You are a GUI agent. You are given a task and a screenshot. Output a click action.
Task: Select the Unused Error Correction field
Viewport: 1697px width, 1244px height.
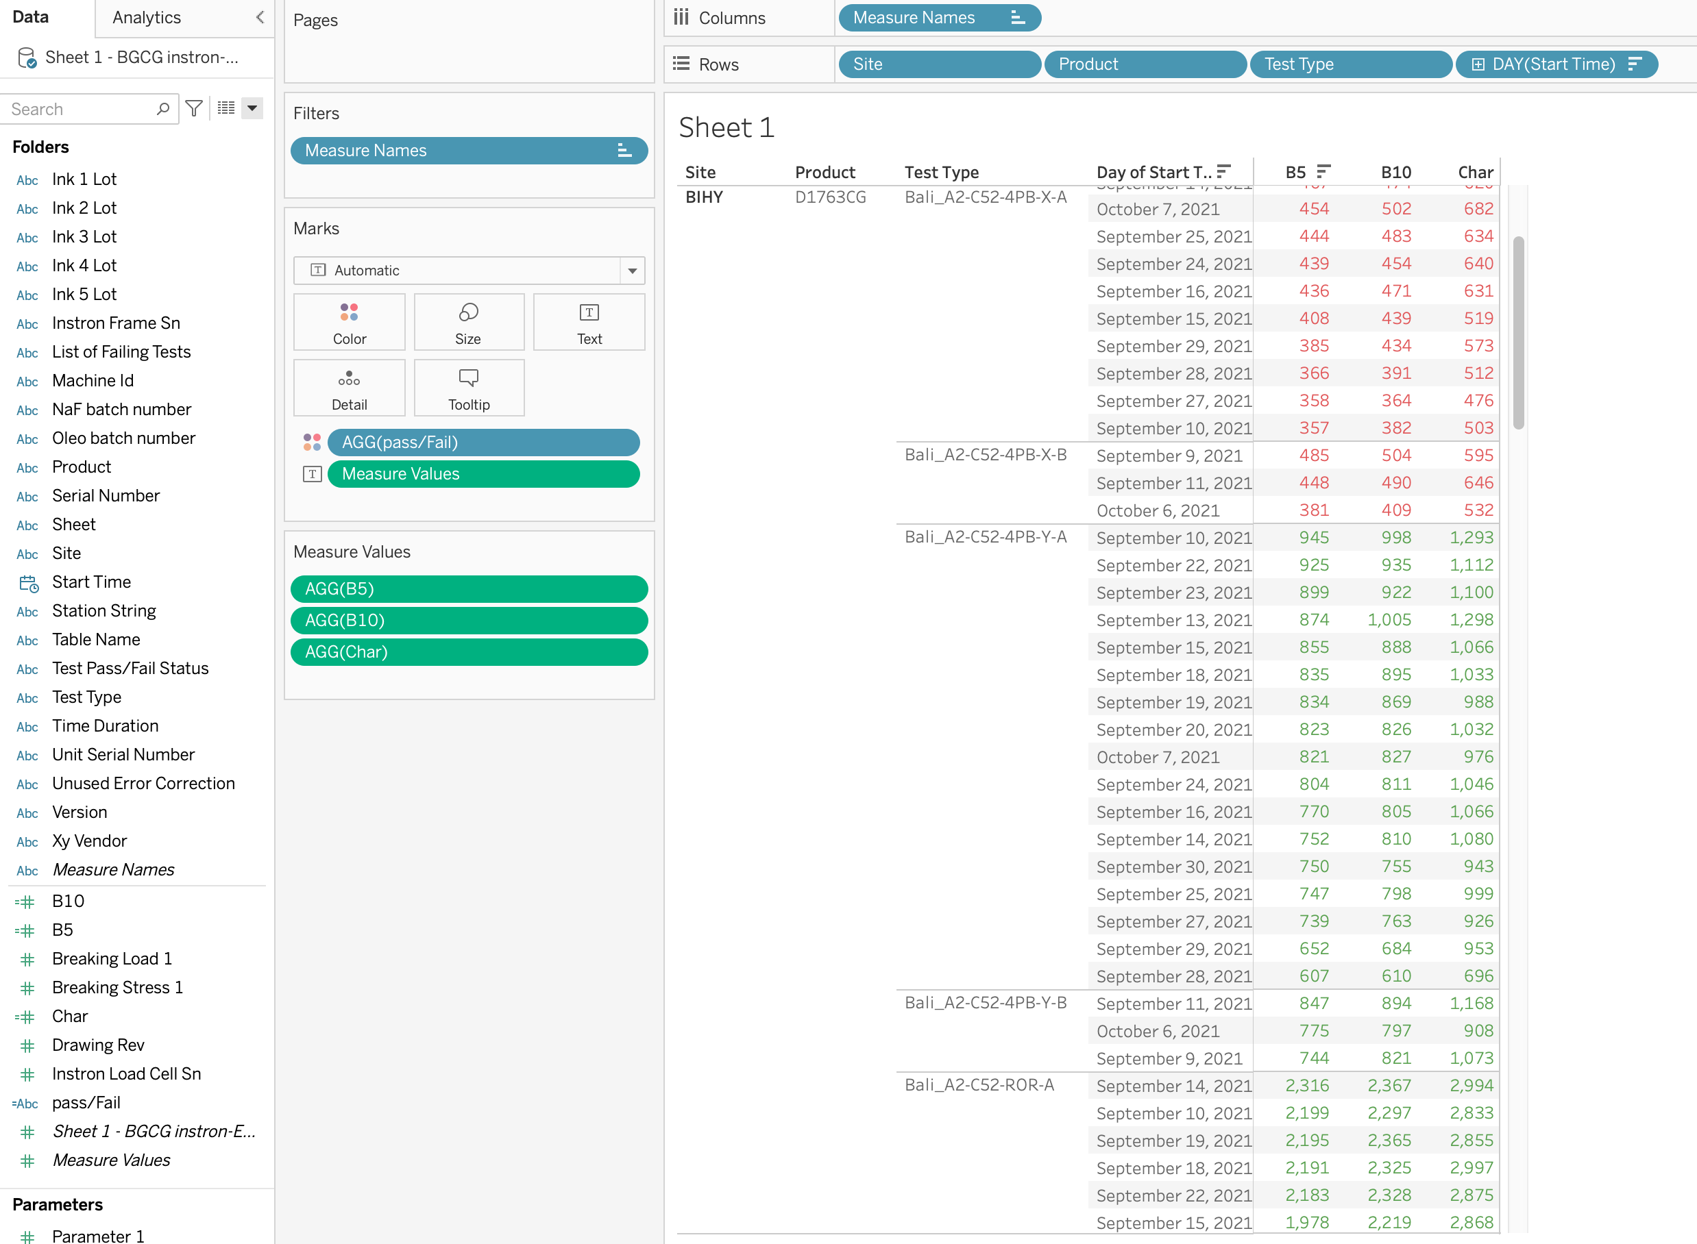143,784
